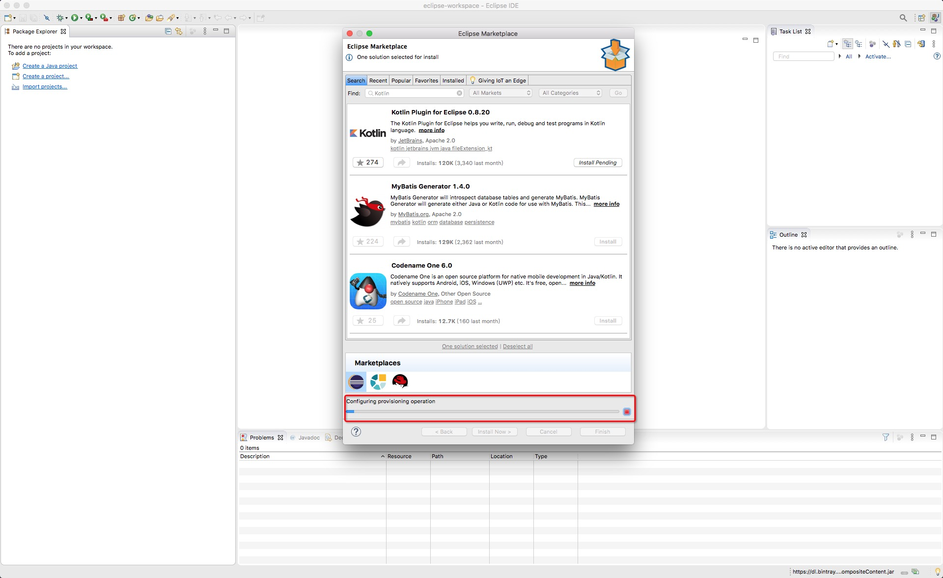This screenshot has height=578, width=943.
Task: Click the provisioning operation progress bar
Action: 483,412
